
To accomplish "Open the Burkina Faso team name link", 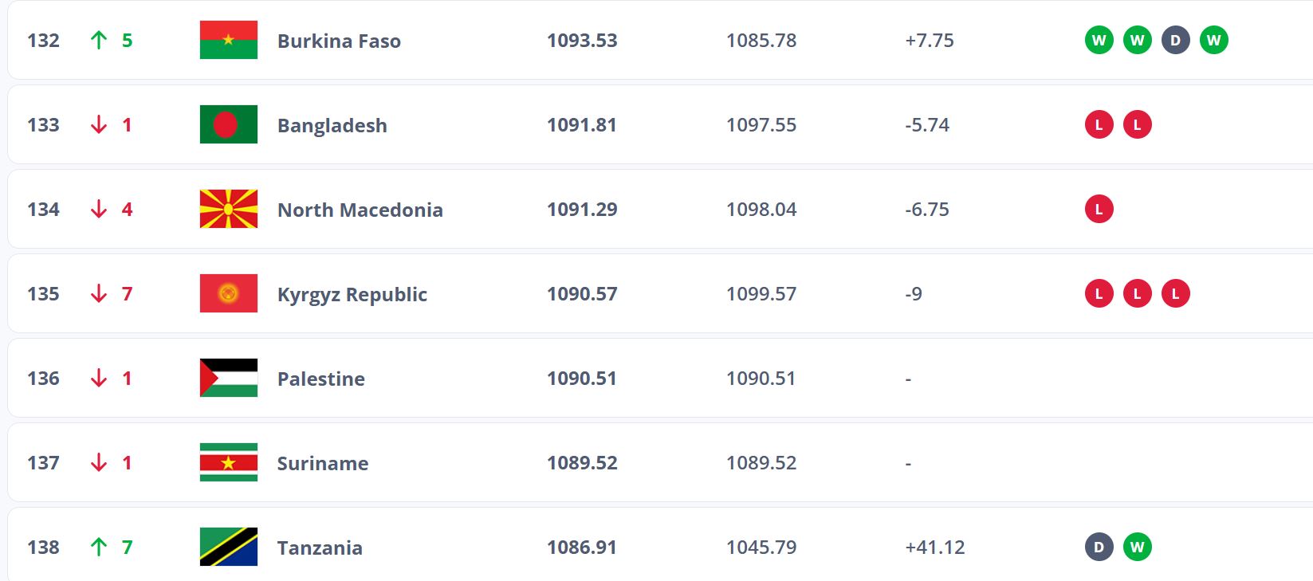I will 339,41.
